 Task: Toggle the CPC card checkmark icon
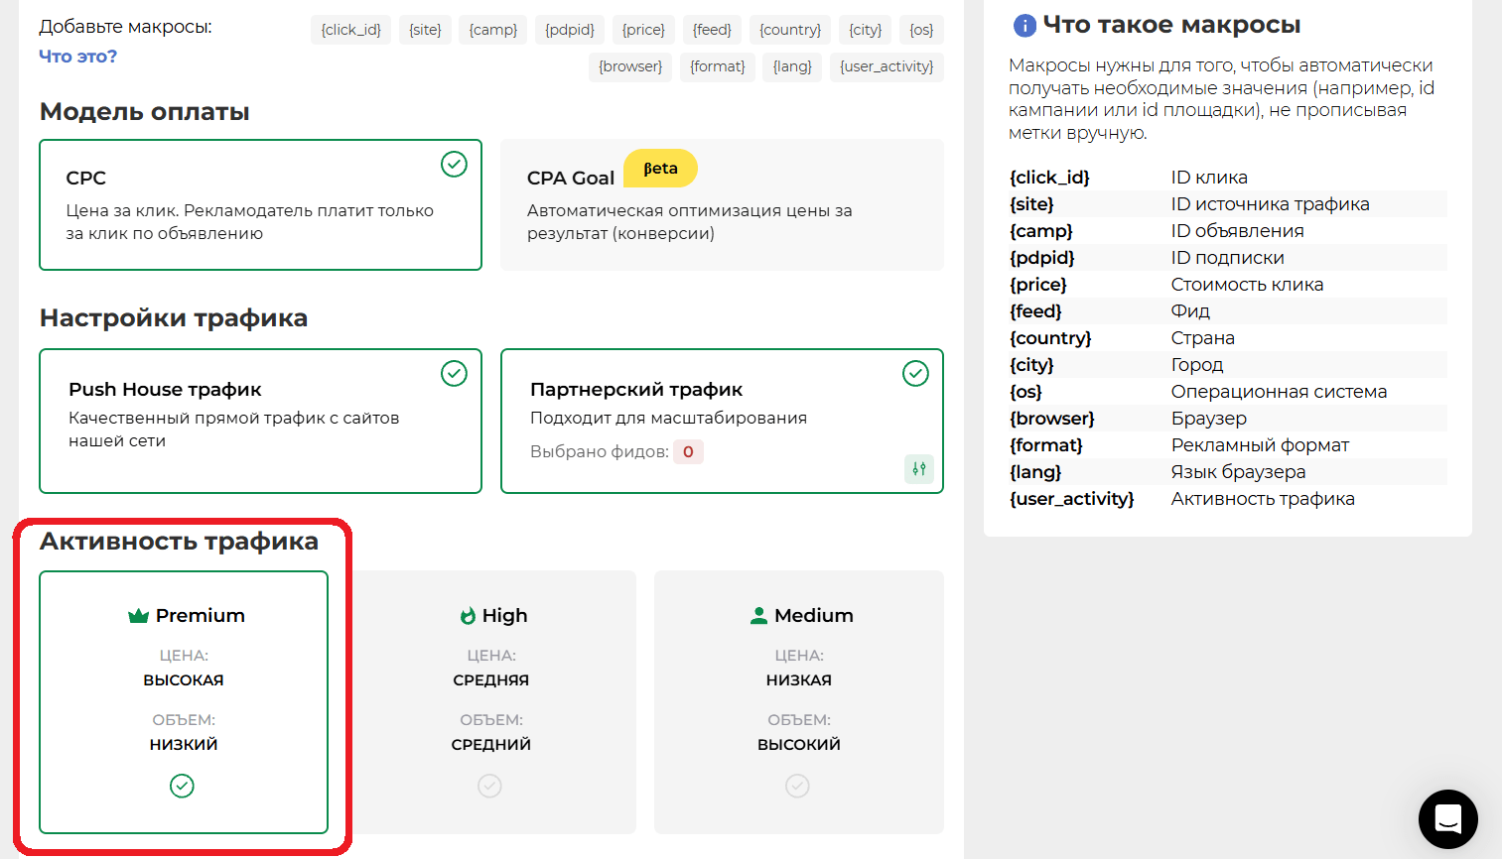tap(454, 164)
